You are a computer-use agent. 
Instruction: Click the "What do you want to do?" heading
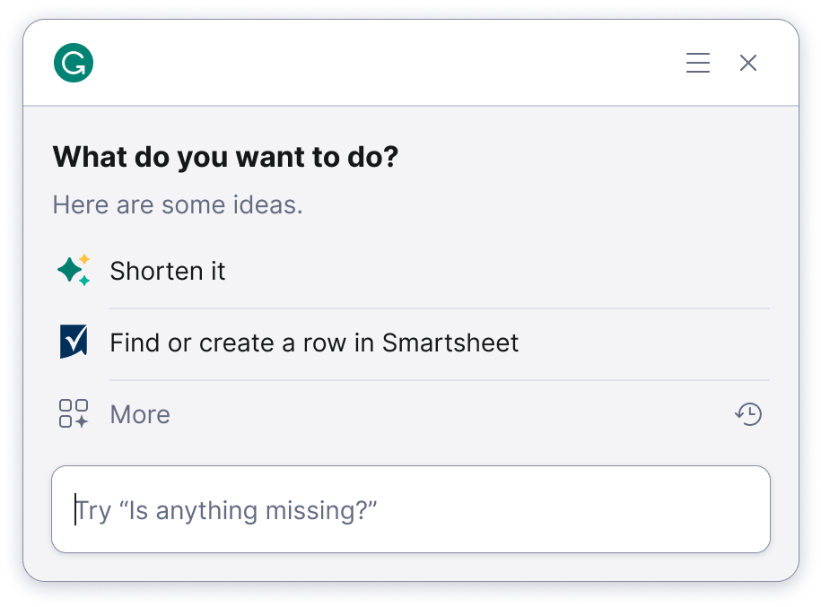pyautogui.click(x=225, y=158)
